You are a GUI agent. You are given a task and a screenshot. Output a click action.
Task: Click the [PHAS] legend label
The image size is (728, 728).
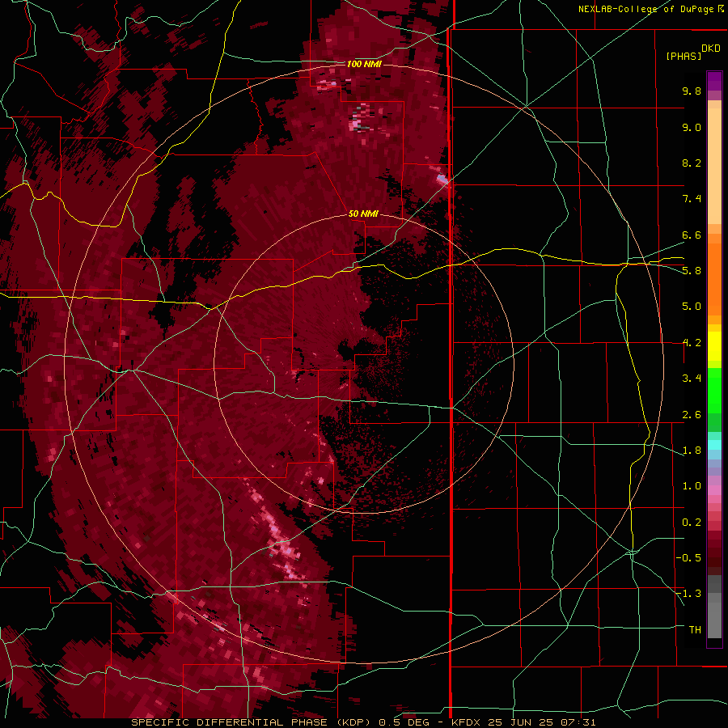coord(684,57)
